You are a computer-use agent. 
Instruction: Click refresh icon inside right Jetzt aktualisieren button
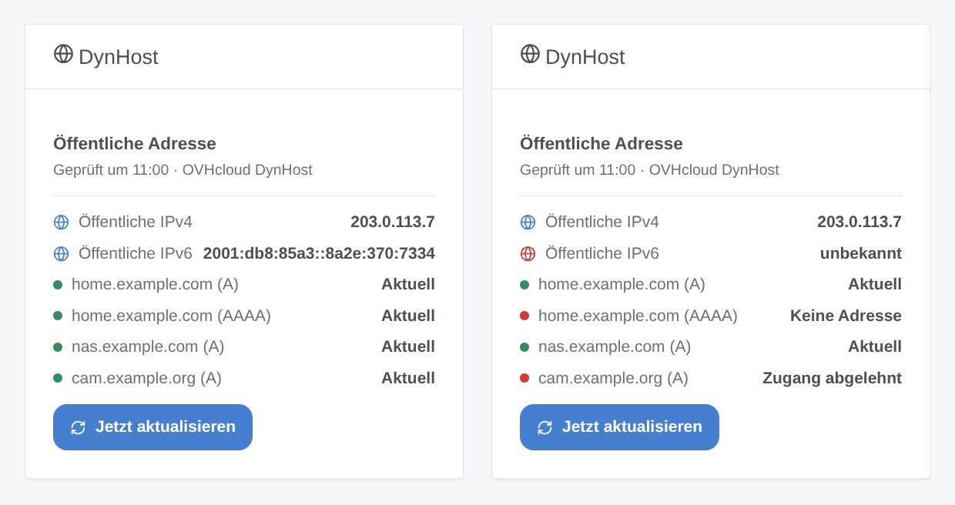pos(545,427)
